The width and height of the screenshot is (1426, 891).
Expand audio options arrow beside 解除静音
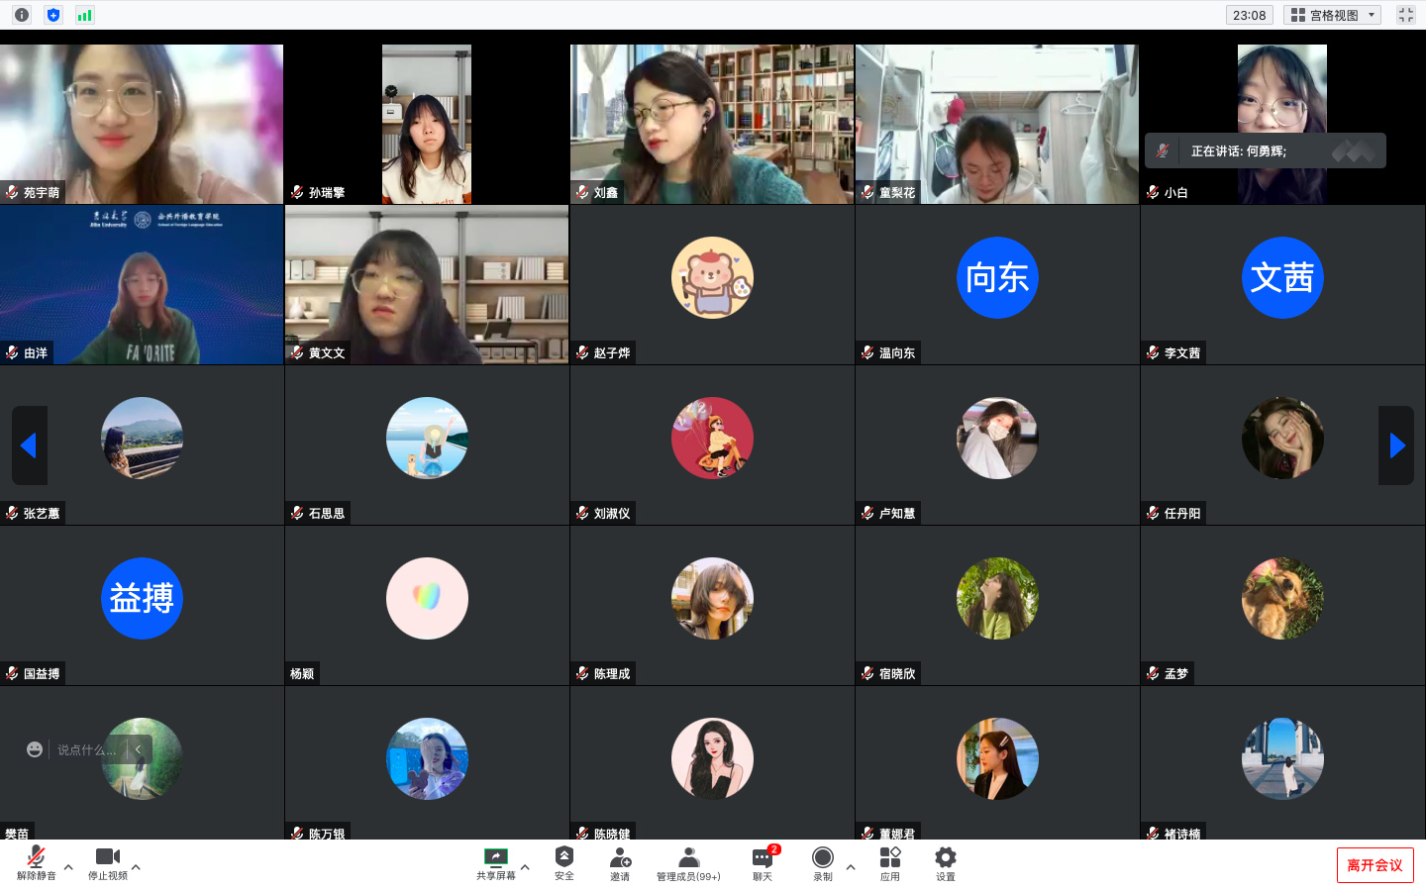coord(68,867)
